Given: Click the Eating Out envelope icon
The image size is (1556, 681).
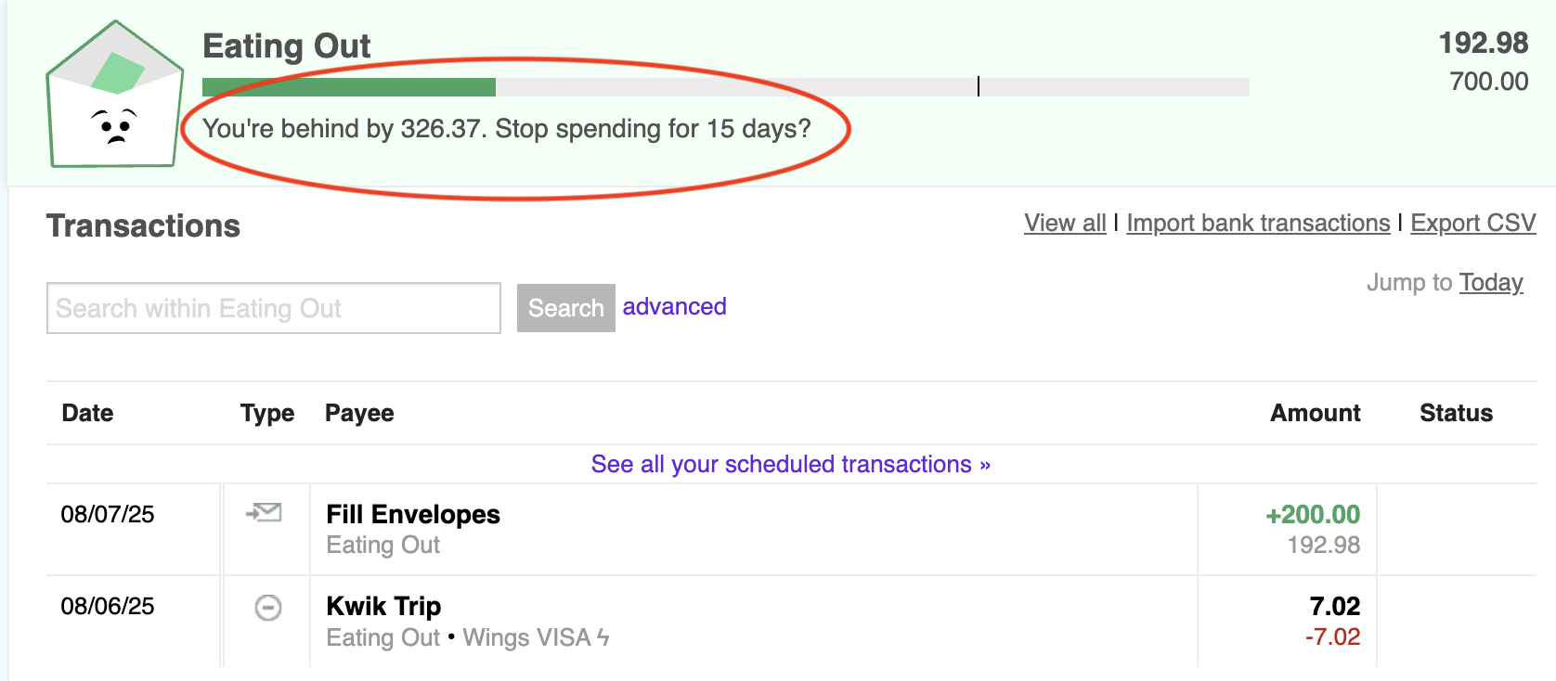Looking at the screenshot, I should click(114, 96).
